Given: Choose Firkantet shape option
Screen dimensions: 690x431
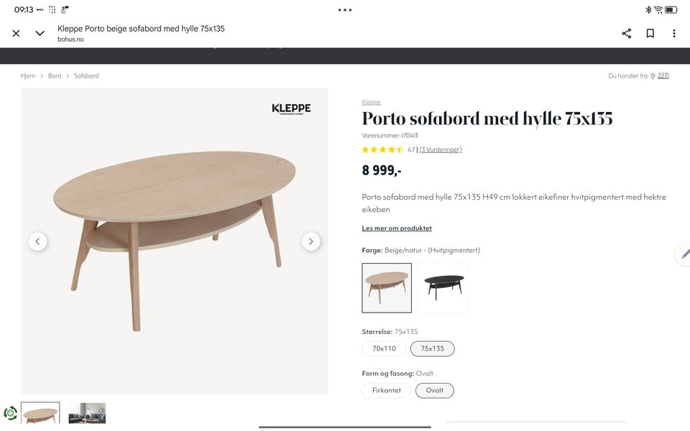Looking at the screenshot, I should coord(387,391).
